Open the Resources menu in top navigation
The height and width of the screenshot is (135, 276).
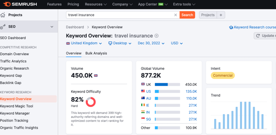tap(96, 4)
